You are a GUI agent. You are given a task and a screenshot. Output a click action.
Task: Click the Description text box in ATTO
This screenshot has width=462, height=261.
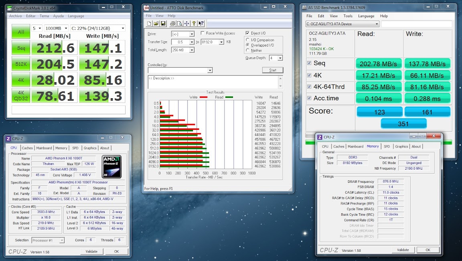[x=213, y=82]
